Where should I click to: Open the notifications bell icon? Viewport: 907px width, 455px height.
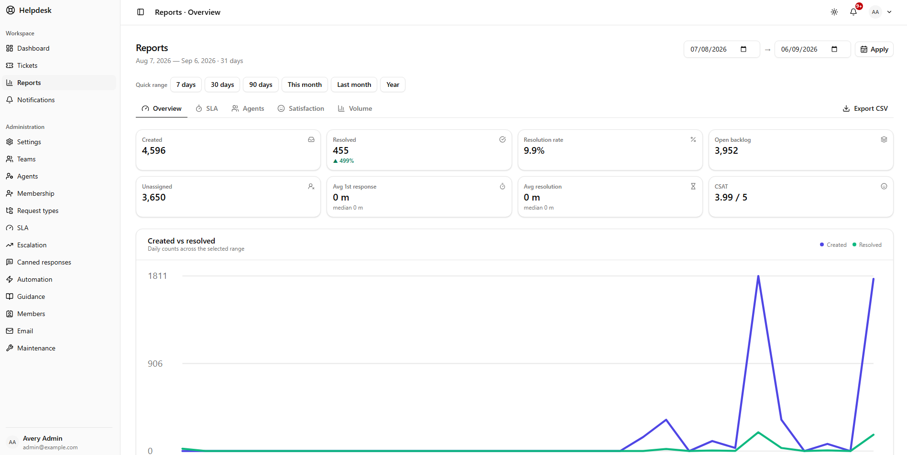pyautogui.click(x=853, y=12)
